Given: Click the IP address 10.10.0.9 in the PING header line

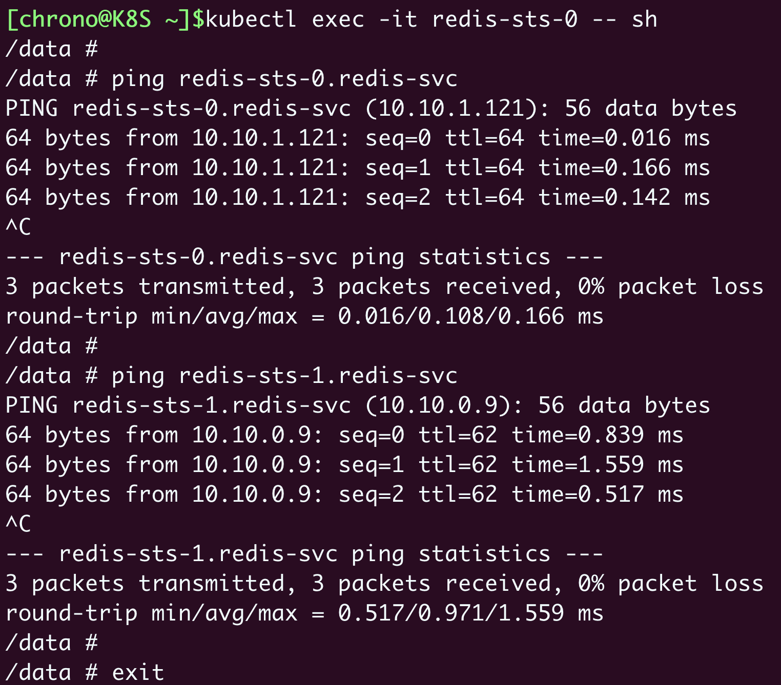Looking at the screenshot, I should 438,405.
